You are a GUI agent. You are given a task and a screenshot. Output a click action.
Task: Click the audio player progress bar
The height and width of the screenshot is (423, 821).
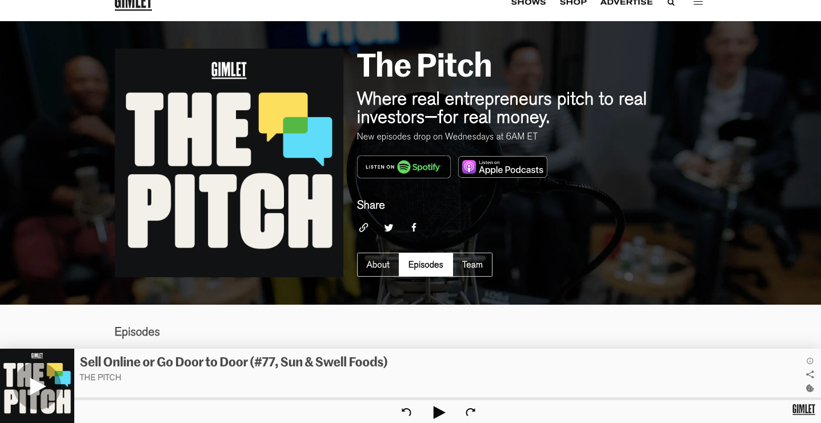click(447, 398)
